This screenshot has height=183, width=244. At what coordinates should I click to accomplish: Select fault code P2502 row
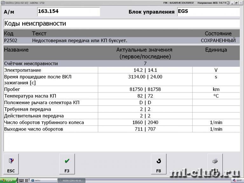[x=122, y=41]
